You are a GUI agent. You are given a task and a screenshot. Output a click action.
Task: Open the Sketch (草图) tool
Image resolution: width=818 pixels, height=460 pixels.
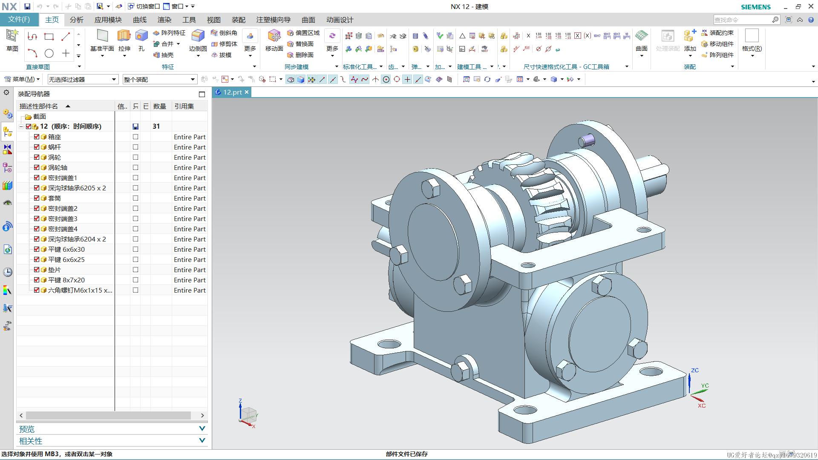12,40
